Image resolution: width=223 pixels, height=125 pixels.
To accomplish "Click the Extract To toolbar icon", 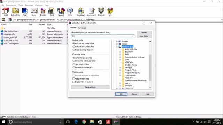I will (x=15, y=11).
